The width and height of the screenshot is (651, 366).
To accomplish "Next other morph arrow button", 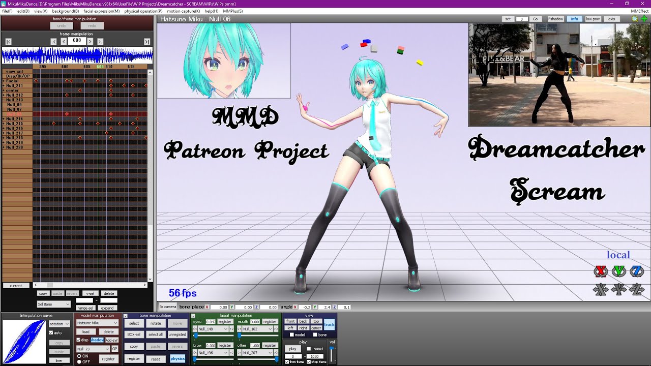I will tap(276, 352).
